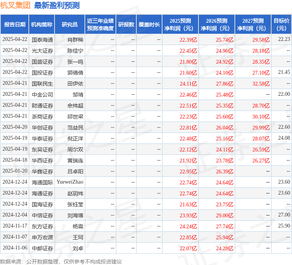Screen dimensions: 292x265
Task: Select the 研报数 column header
Action: pos(126,24)
